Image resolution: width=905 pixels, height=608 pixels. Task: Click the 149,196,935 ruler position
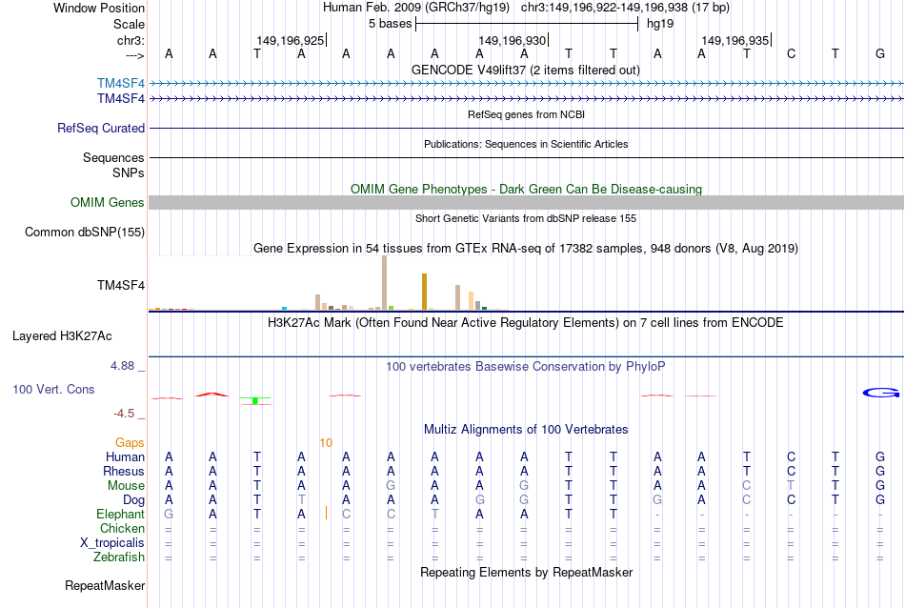[735, 40]
